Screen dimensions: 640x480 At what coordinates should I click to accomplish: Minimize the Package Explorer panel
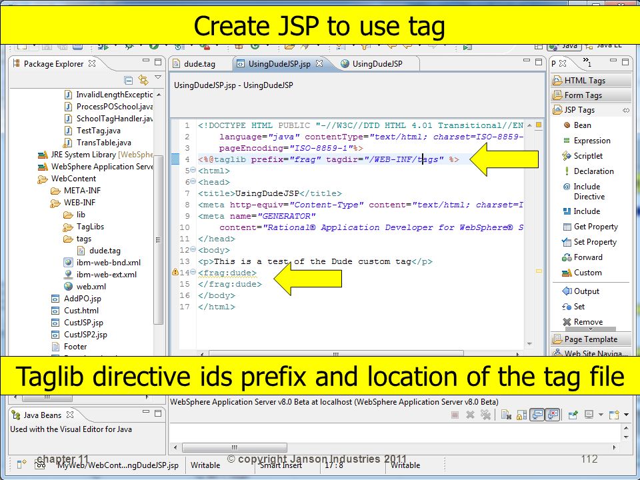[x=146, y=61]
